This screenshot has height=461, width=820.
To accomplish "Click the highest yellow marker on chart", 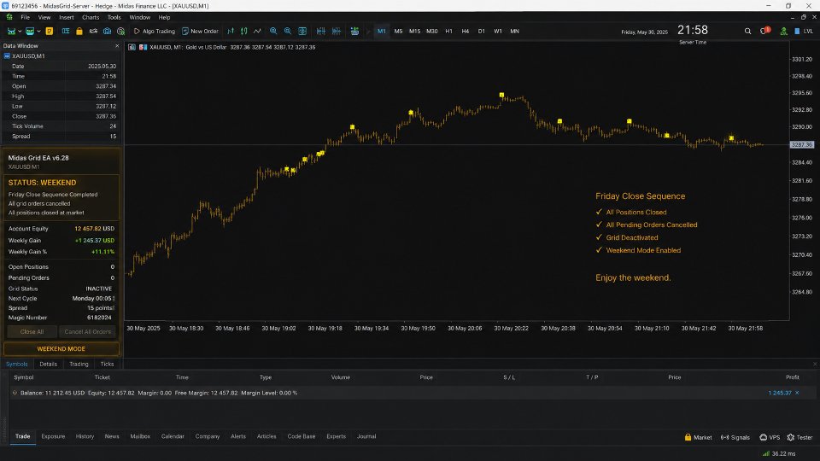I will (x=501, y=95).
